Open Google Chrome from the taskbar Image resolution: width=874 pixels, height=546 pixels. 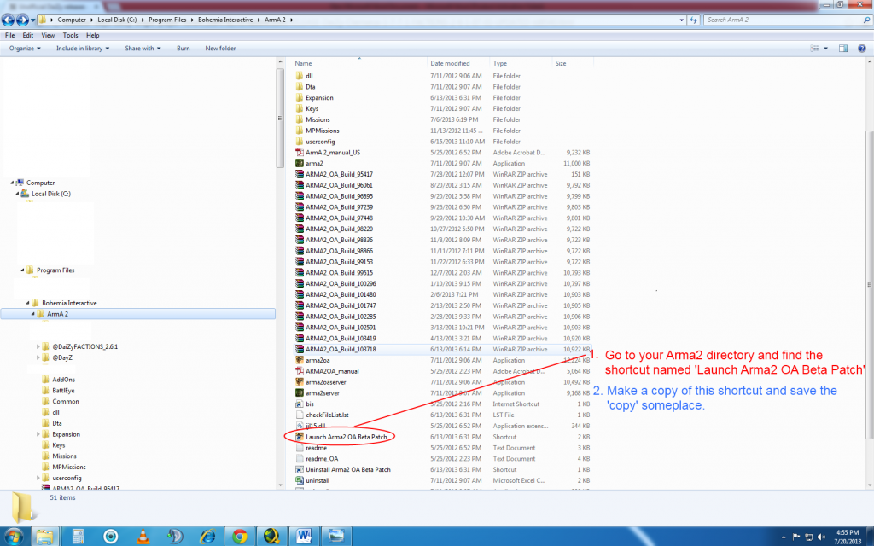tap(238, 537)
